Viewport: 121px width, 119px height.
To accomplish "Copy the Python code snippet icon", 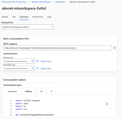I will [107, 104].
